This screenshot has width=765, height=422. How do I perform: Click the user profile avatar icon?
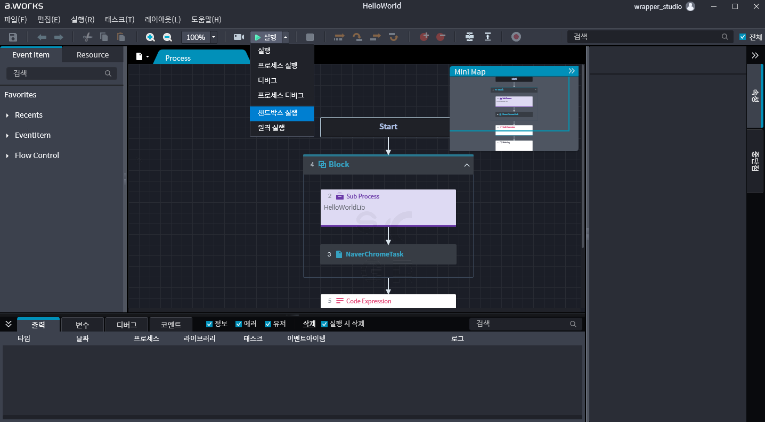click(x=690, y=6)
